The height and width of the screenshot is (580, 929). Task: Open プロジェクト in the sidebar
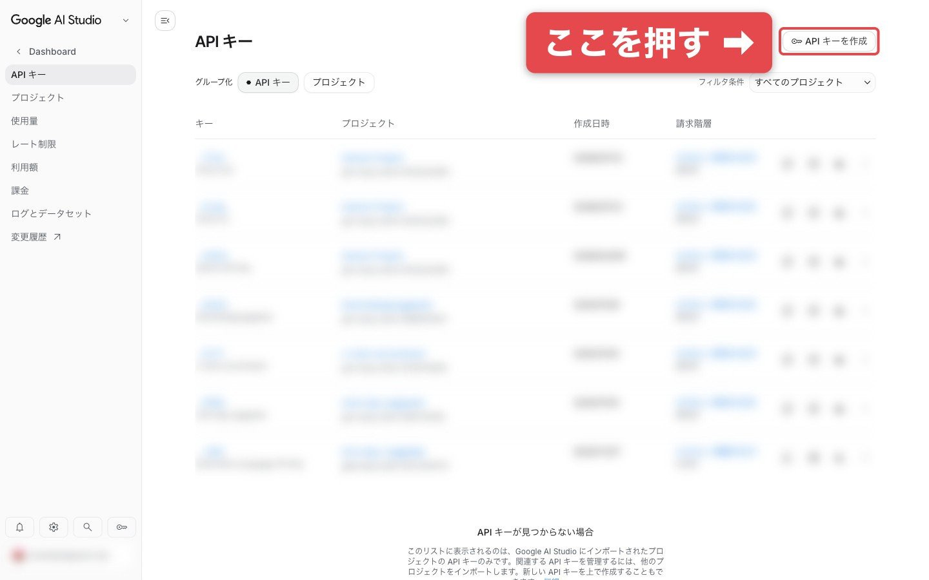click(70, 98)
